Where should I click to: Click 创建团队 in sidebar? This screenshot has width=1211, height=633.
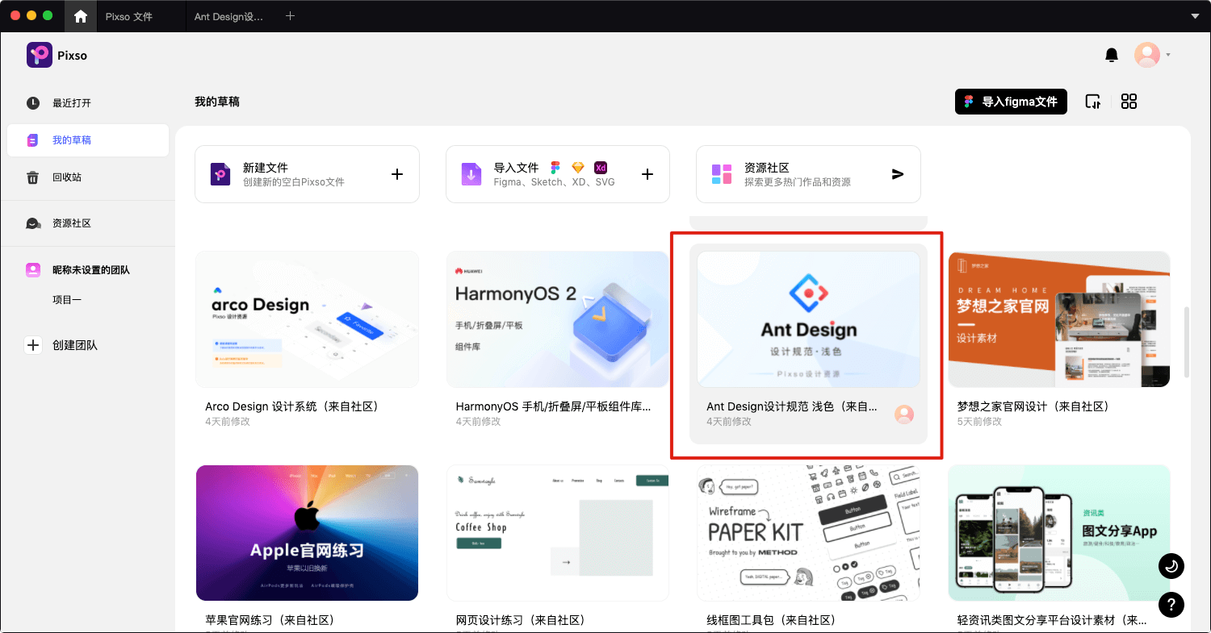point(75,345)
